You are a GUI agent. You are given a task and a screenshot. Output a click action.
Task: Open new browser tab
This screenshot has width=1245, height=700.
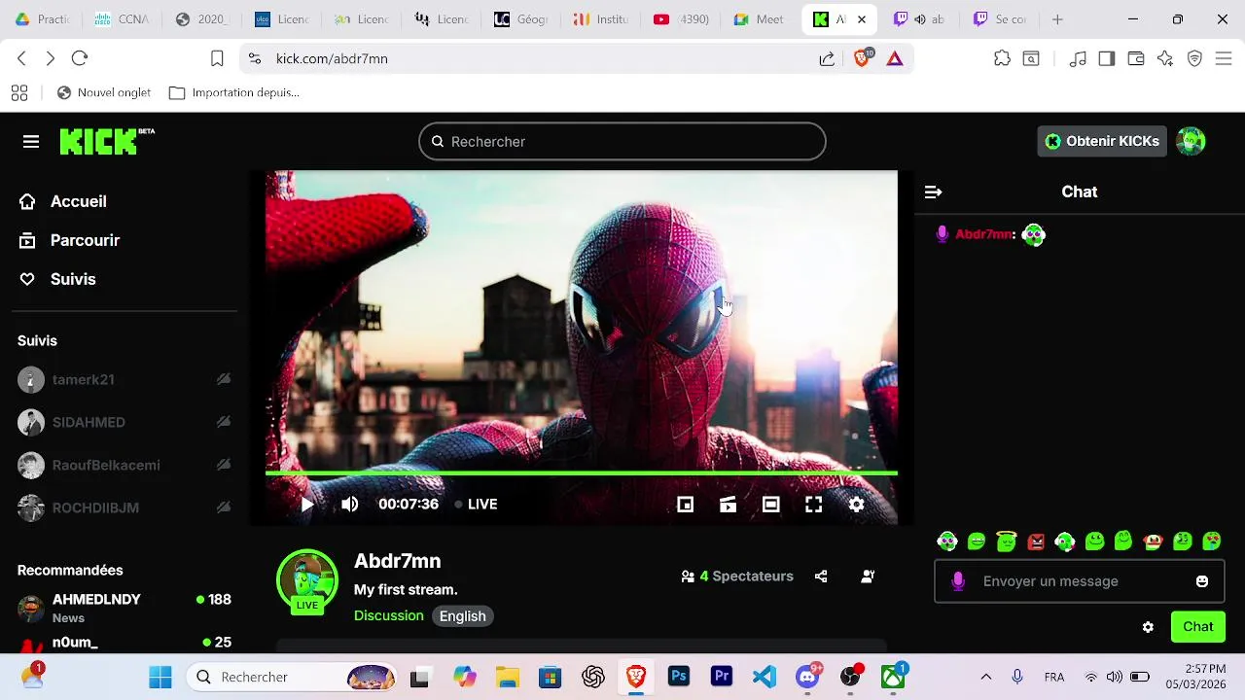coord(1057,18)
